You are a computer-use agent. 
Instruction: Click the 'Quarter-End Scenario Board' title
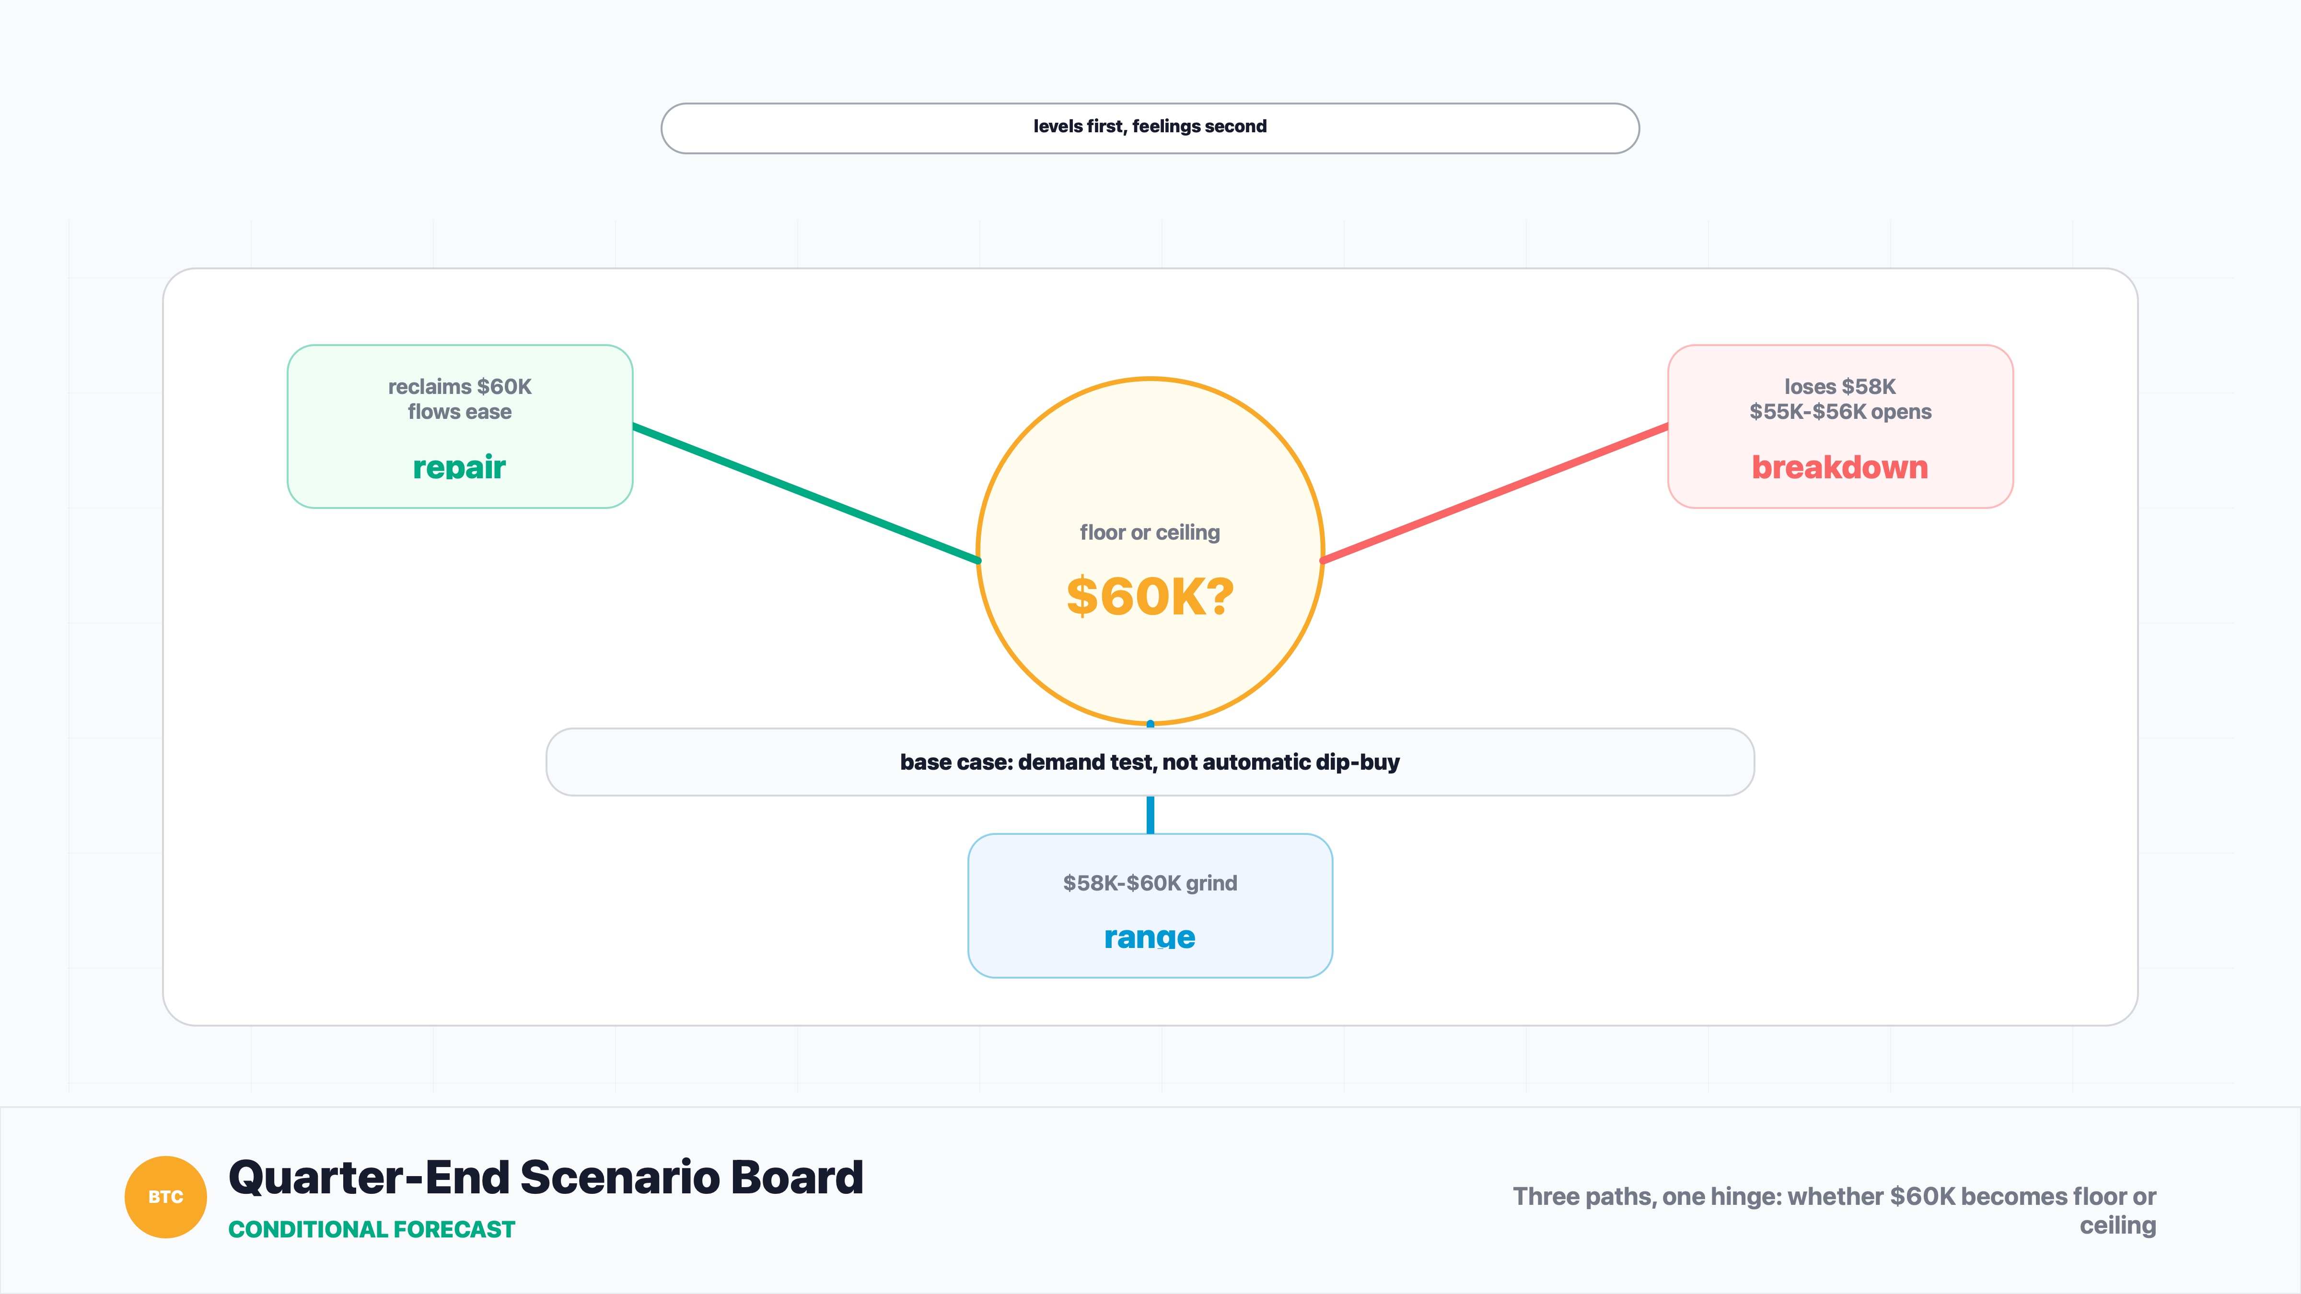[546, 1177]
